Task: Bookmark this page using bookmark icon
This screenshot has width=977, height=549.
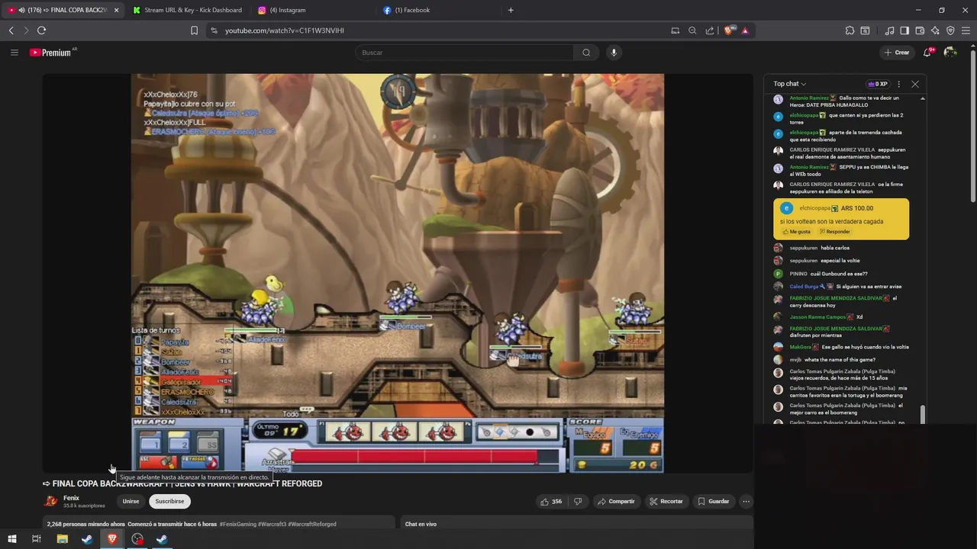Action: coord(194,30)
